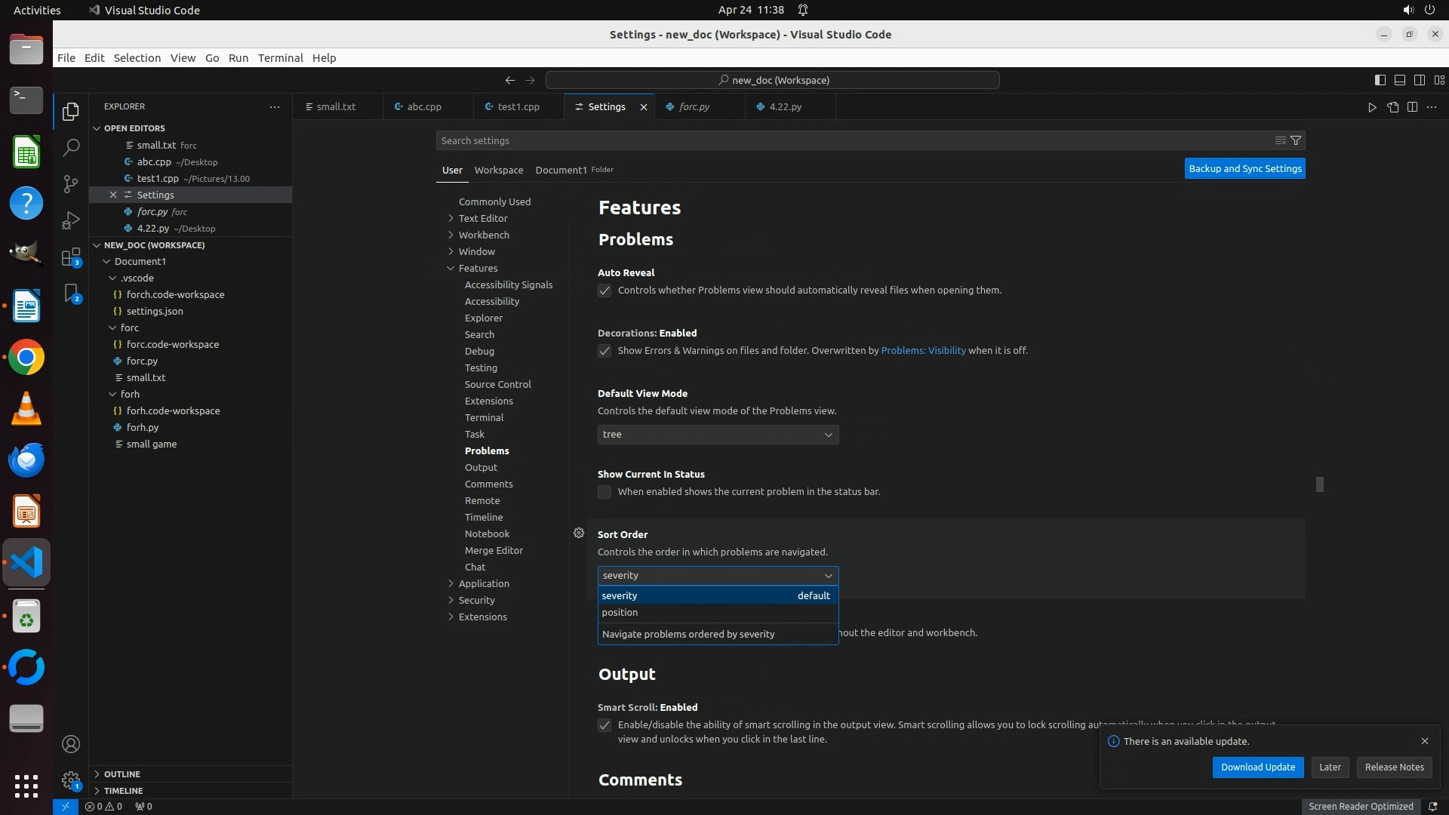Enable Show Current In Status checkbox
The width and height of the screenshot is (1449, 815).
605,492
